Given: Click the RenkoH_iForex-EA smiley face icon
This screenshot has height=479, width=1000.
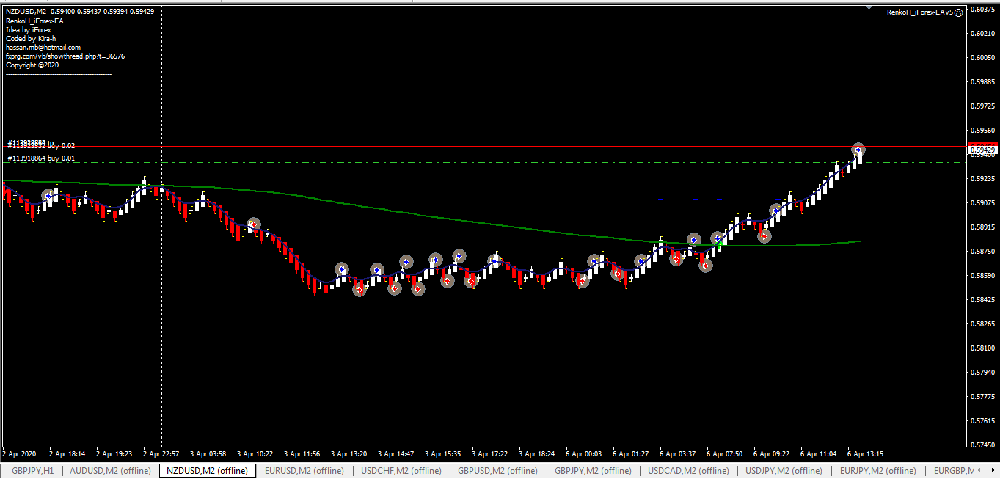Looking at the screenshot, I should tap(959, 12).
